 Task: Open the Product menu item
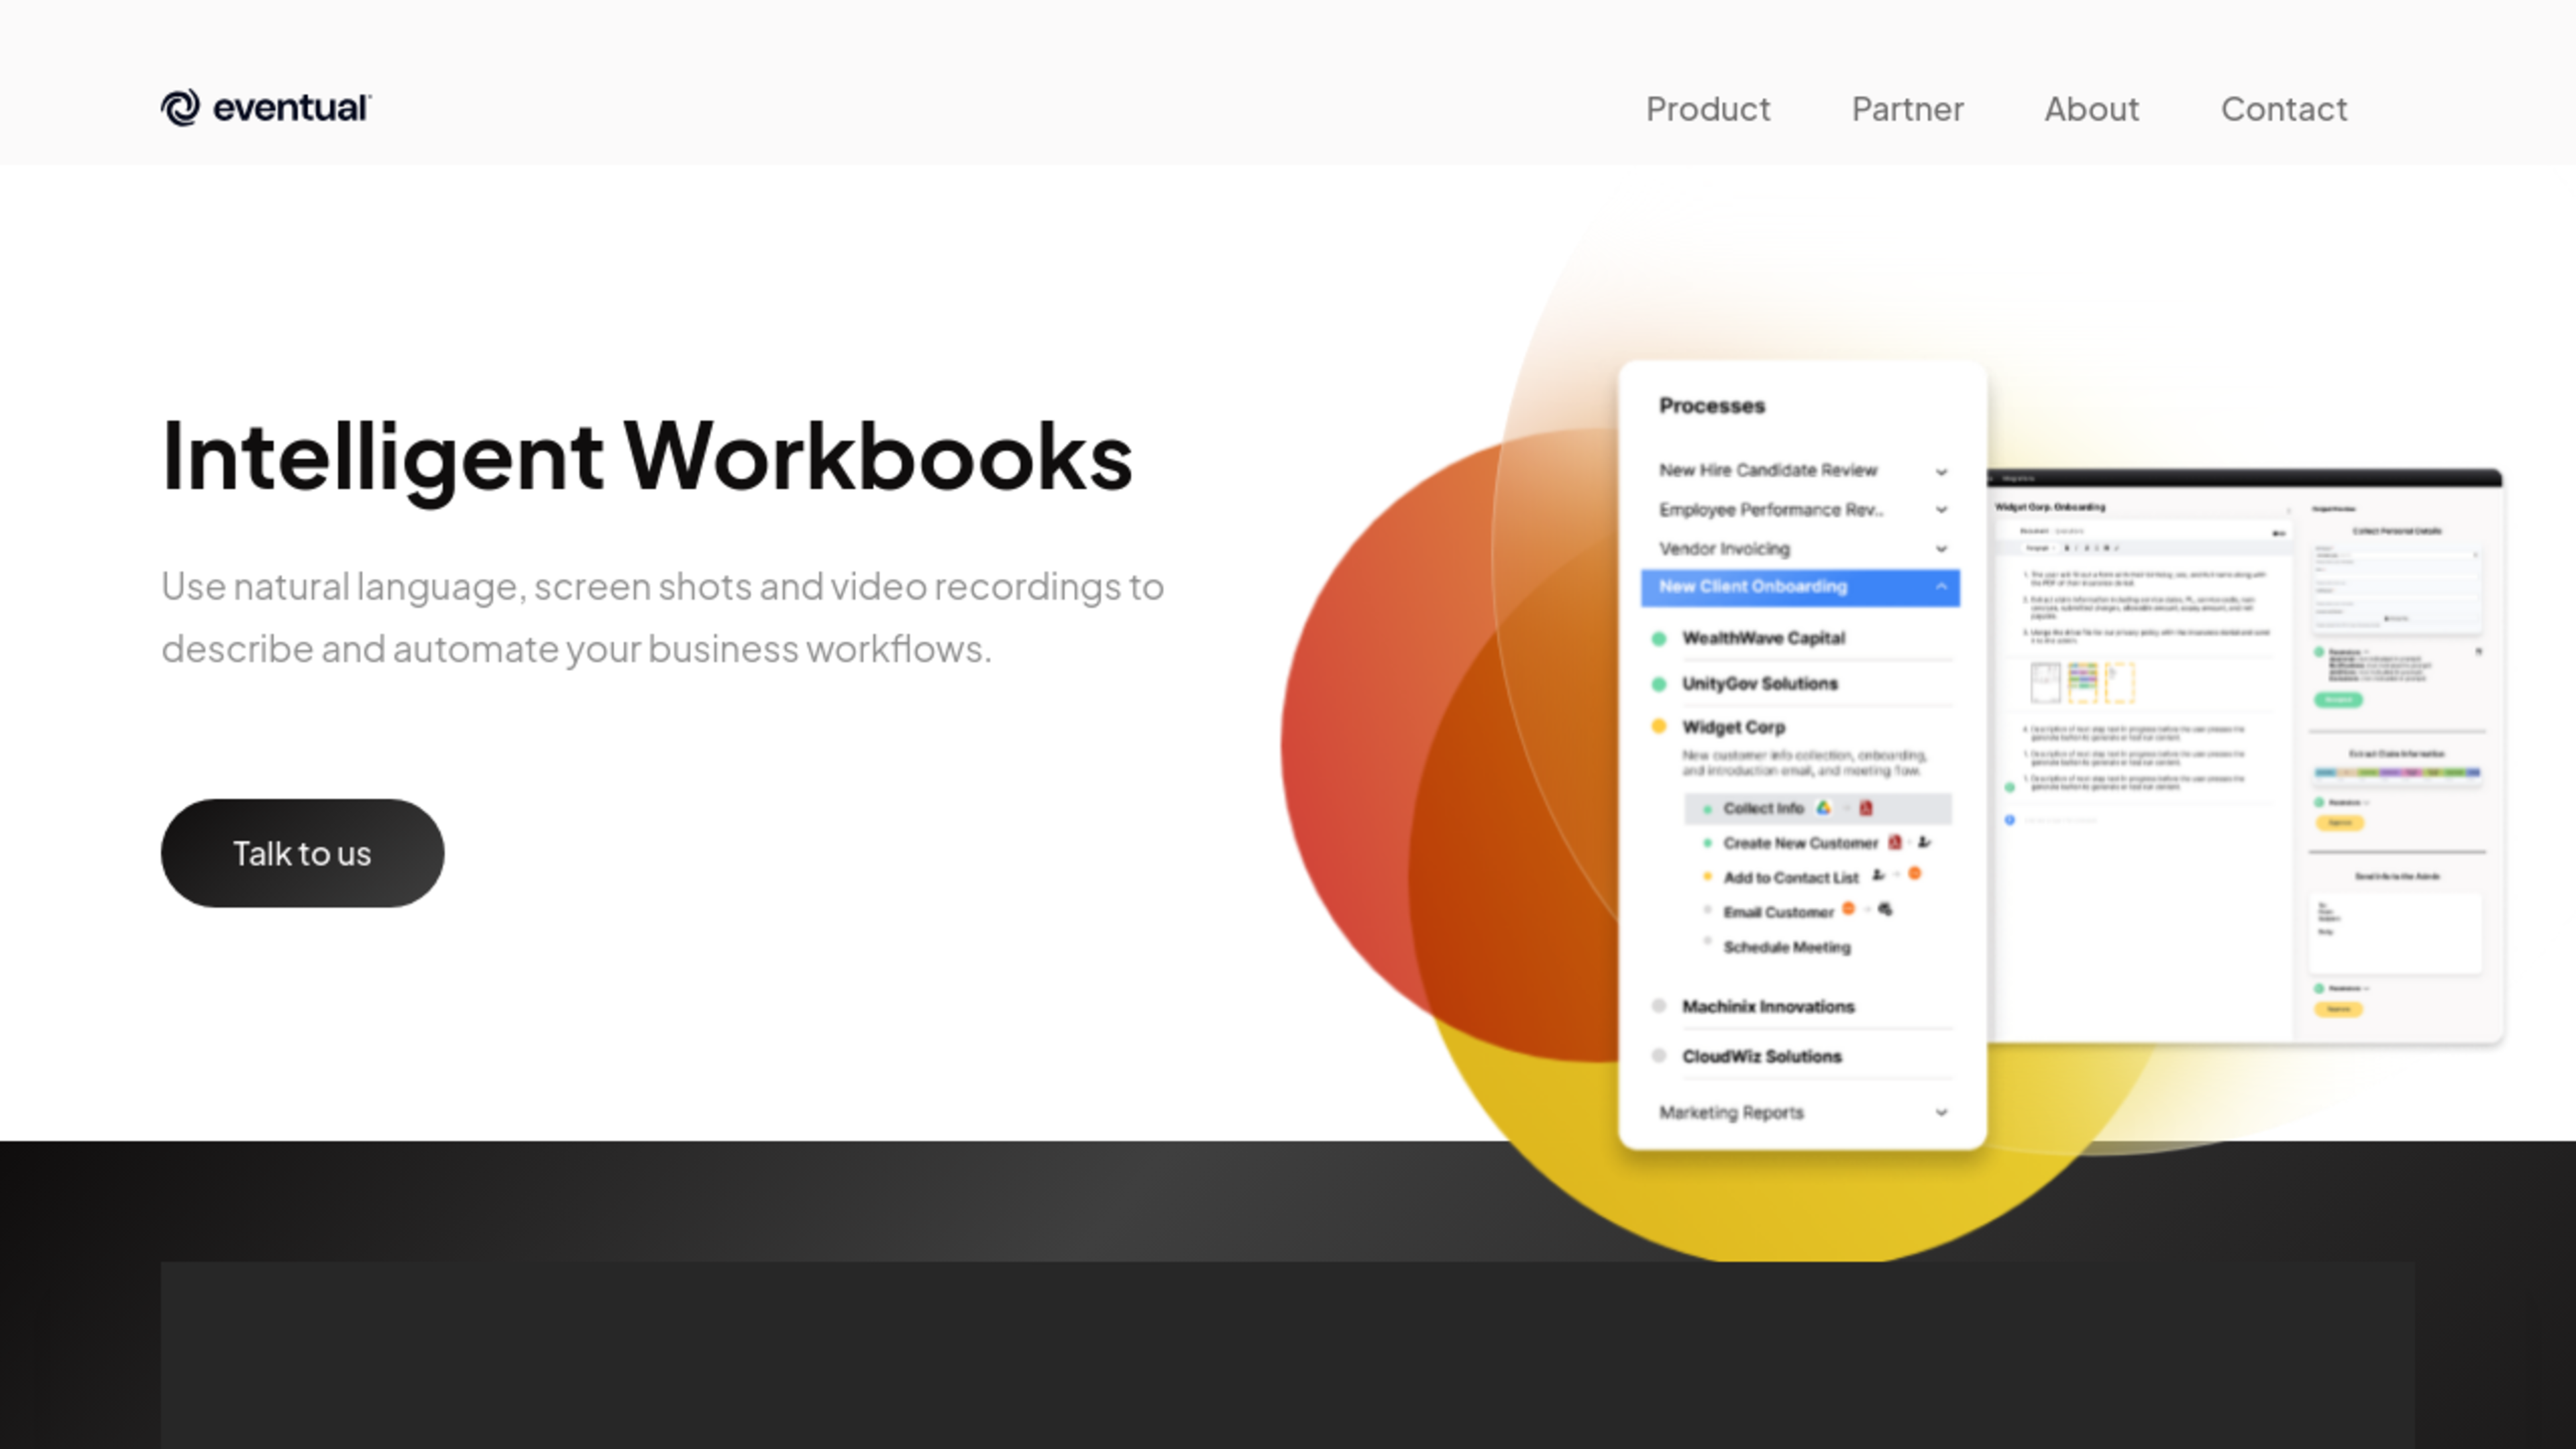tap(1708, 108)
